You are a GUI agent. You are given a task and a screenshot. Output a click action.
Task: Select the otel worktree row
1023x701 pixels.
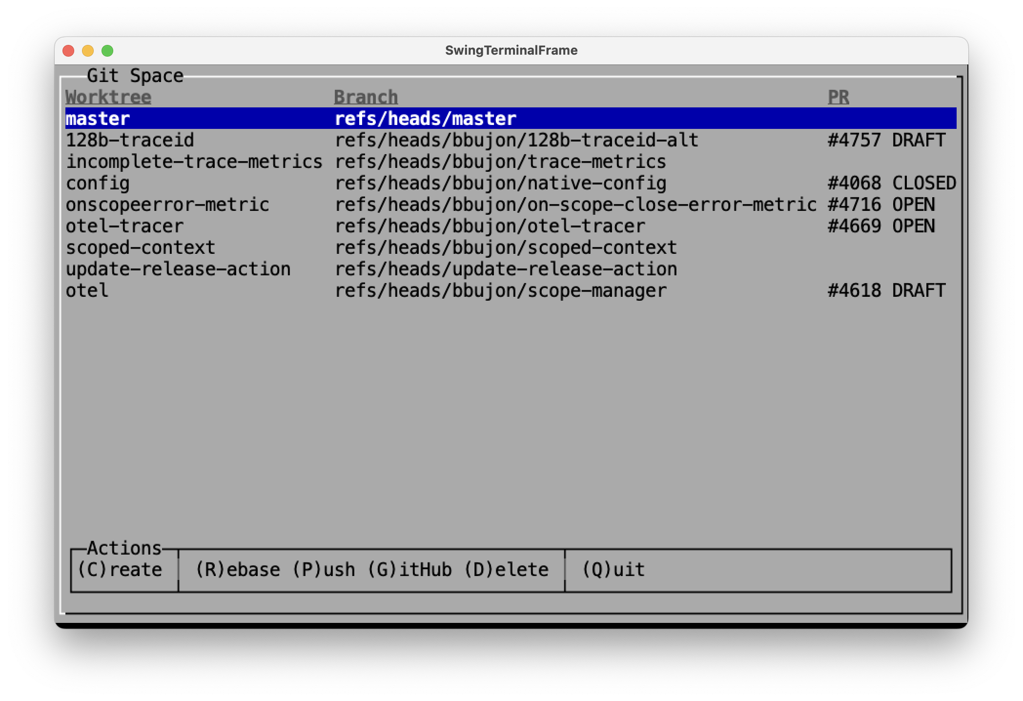click(87, 290)
